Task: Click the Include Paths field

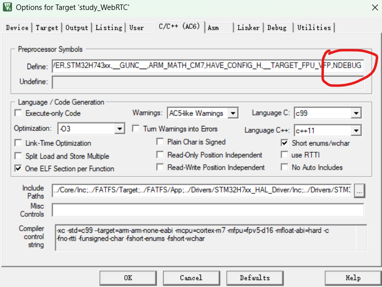Action: [202, 191]
